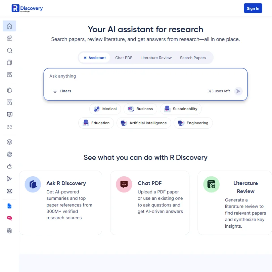This screenshot has height=272, width=272.
Task: Open the bookmarks library icon in sidebar
Action: (x=9, y=62)
